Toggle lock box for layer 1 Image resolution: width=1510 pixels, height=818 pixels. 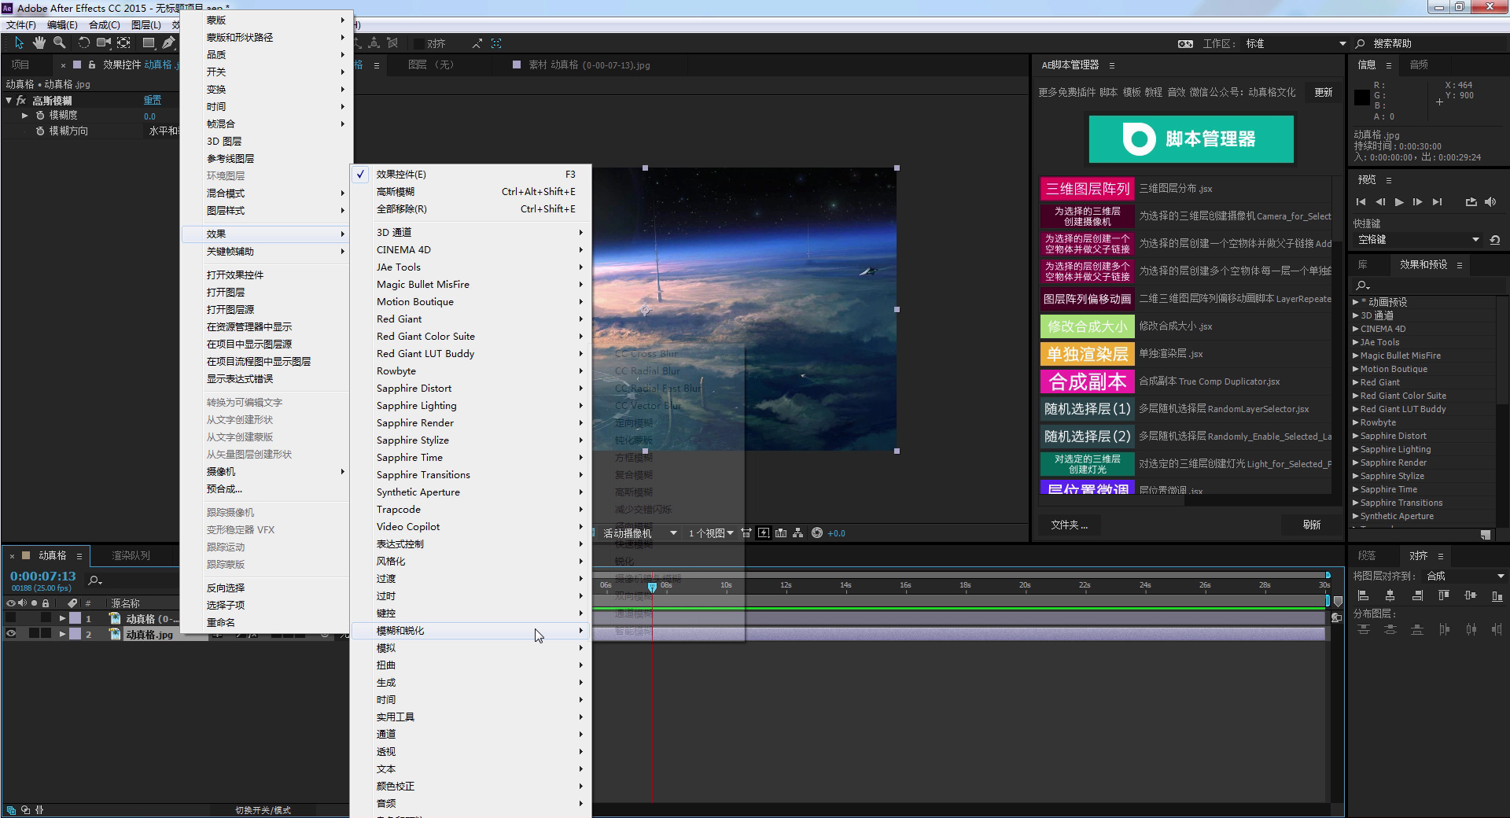pyautogui.click(x=46, y=618)
